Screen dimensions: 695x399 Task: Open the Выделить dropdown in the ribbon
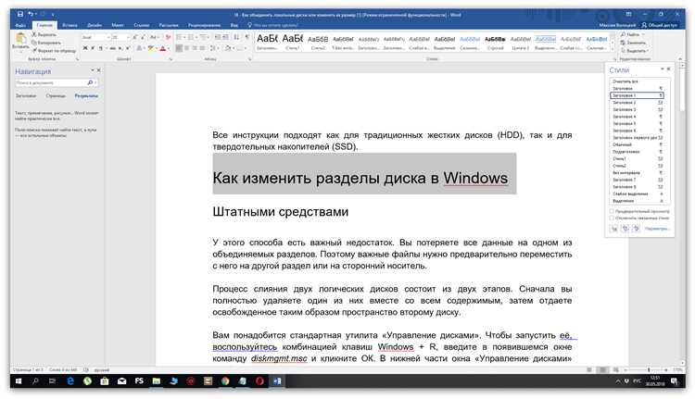click(634, 51)
